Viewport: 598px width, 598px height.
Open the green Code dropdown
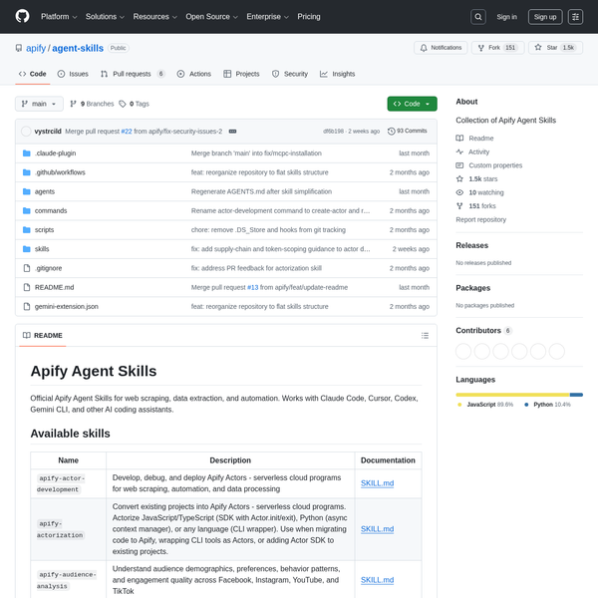[x=412, y=104]
